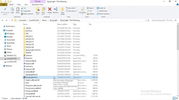The width and height of the screenshot is (179, 100).
Task: Click Select all in ribbon
Action: tap(101, 8)
